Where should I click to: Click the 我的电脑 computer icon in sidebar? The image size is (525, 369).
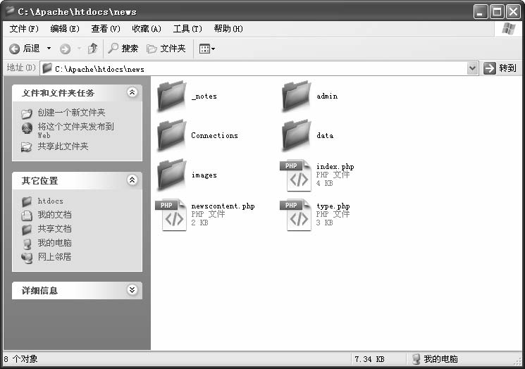click(27, 244)
